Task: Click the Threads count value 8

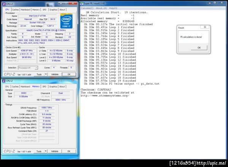Action: pos(71,68)
